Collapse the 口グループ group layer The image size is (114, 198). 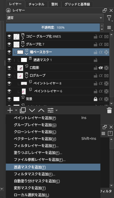tap(27, 77)
